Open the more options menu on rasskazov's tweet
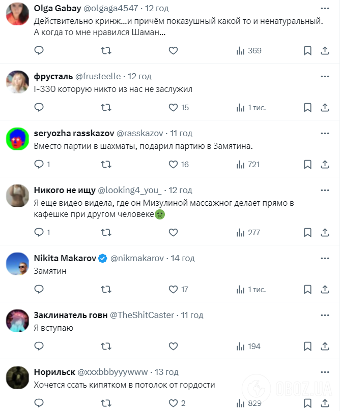The height and width of the screenshot is (411, 341). point(325,133)
